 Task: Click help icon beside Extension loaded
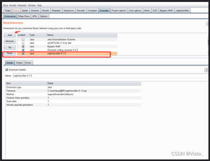206,70
